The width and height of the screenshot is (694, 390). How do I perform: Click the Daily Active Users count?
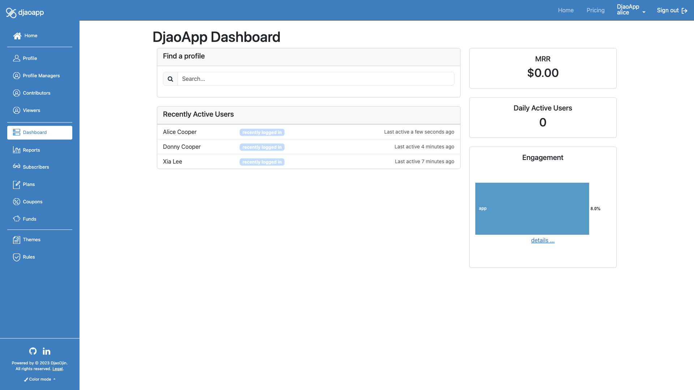543,122
